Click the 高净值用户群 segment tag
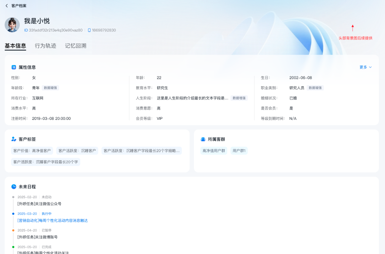Screen dimensions: 385x254 coord(214,151)
